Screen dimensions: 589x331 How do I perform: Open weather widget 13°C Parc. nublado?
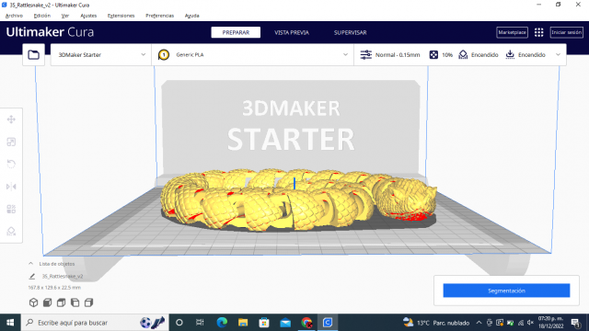tap(435, 323)
